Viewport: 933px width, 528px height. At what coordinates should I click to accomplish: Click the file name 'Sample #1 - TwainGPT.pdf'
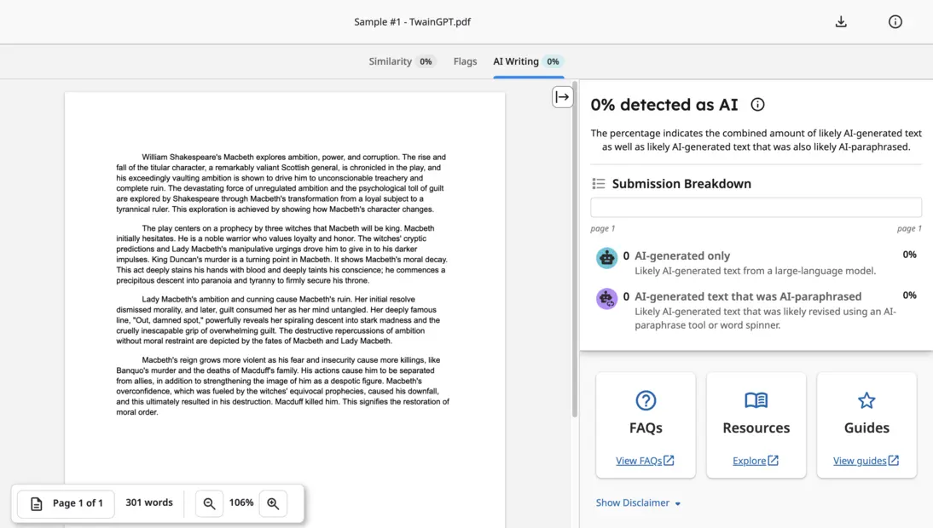click(x=412, y=22)
